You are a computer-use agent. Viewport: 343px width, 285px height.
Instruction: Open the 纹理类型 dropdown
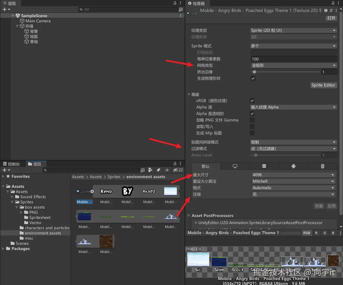tap(293, 30)
